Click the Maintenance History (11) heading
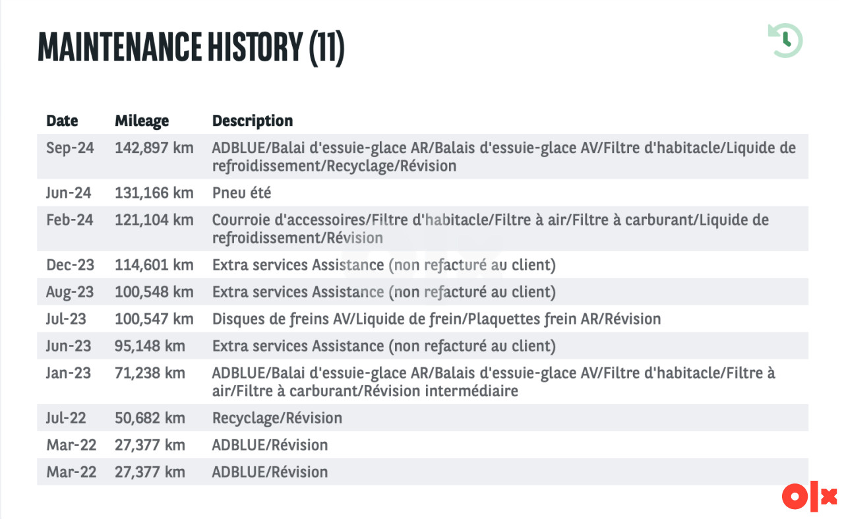 point(191,46)
